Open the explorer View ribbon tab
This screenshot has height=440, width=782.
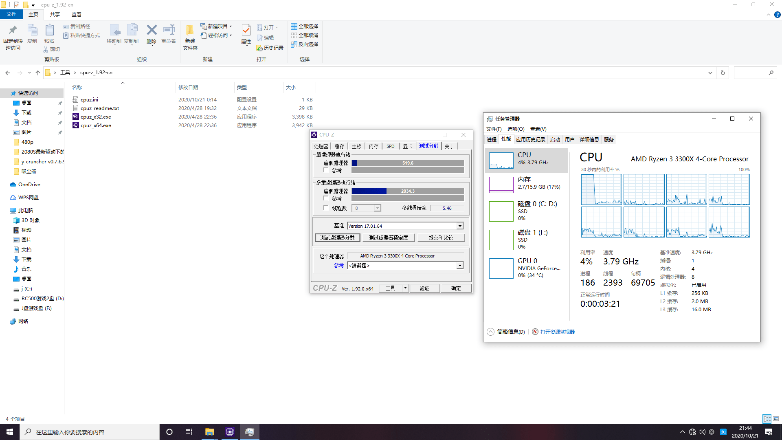pyautogui.click(x=76, y=15)
